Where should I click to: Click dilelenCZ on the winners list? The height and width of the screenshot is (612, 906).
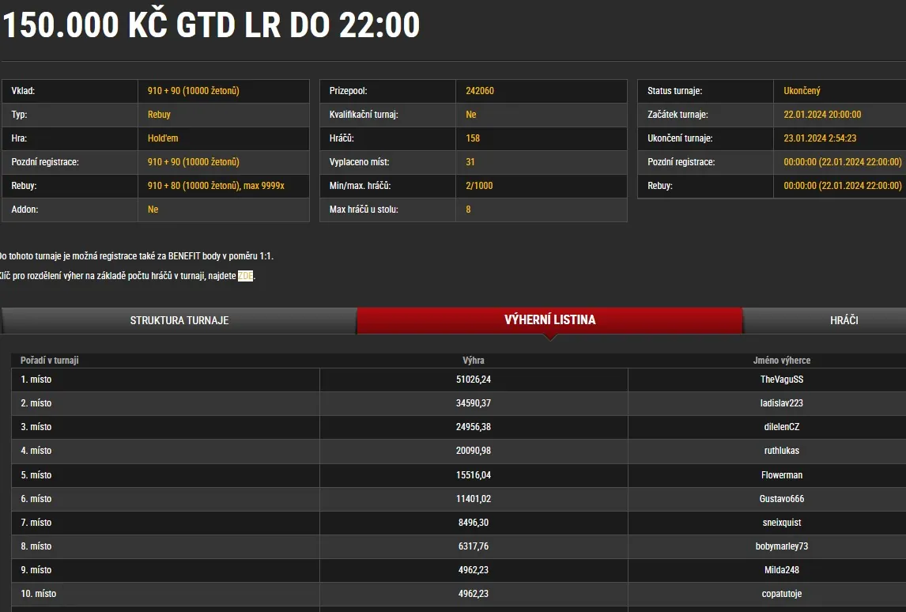(781, 427)
